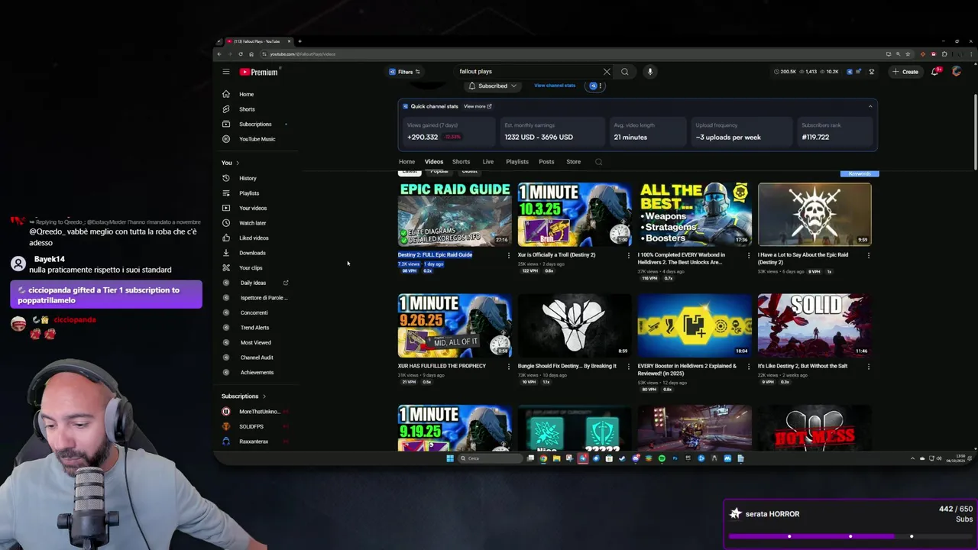Open Chrome from the taskbar
978x550 pixels.
(543, 458)
